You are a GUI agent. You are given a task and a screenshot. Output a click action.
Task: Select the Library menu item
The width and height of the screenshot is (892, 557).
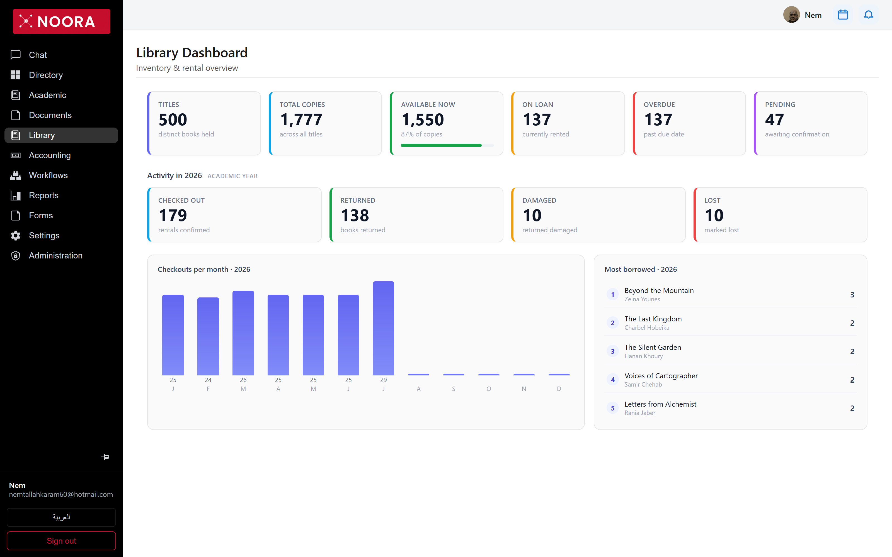tap(61, 135)
